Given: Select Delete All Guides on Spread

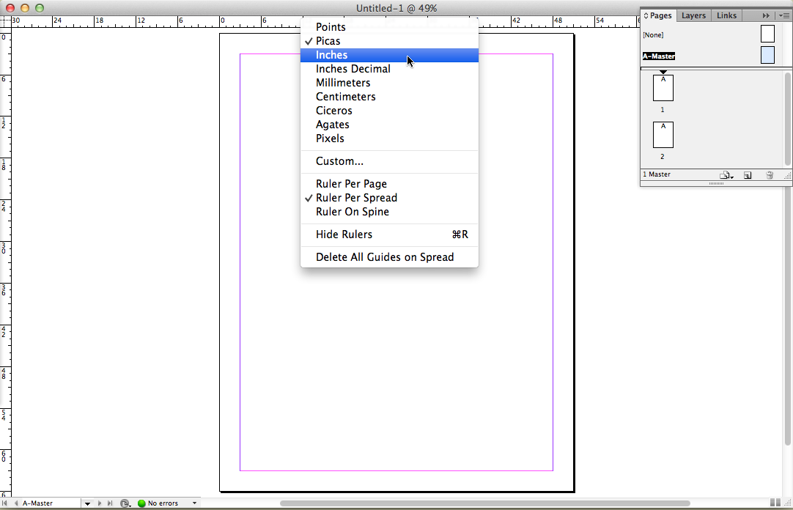Looking at the screenshot, I should 385,257.
